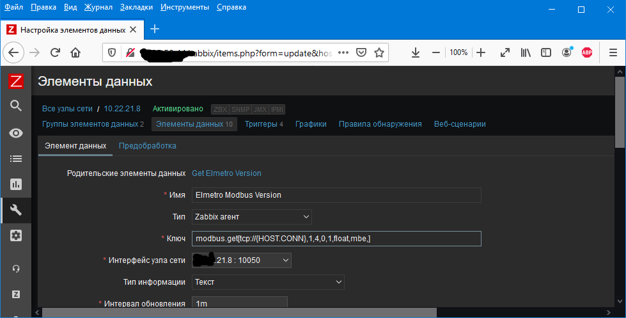
Task: Open the Триггеры link
Action: (x=263, y=124)
